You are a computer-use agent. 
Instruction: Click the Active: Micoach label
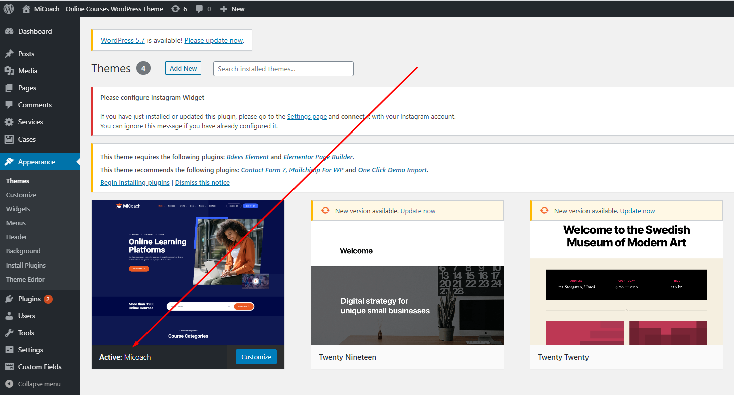(x=125, y=357)
